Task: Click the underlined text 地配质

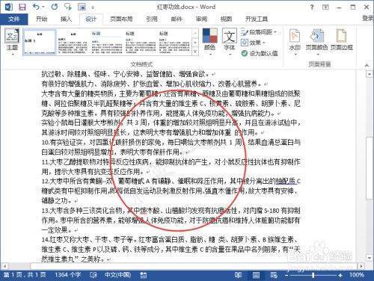Action: point(286,182)
